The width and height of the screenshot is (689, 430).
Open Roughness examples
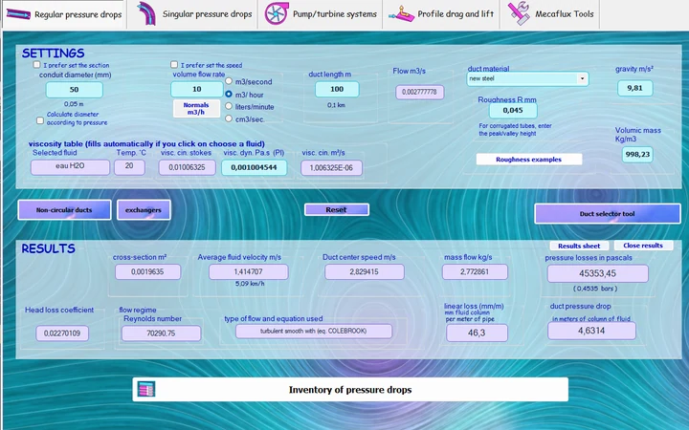(528, 160)
